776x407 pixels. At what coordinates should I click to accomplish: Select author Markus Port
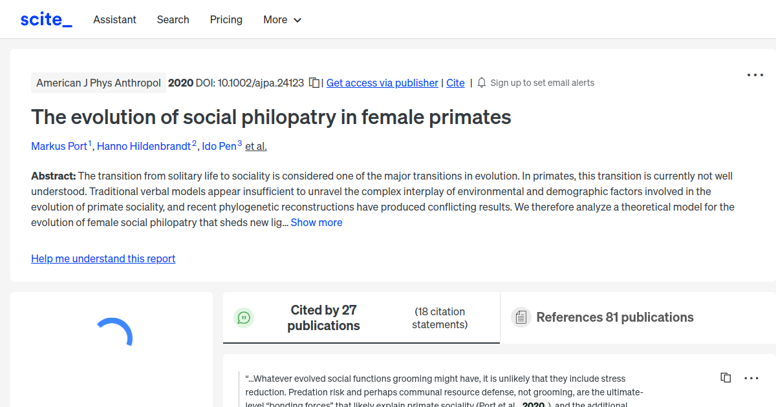[x=58, y=146]
